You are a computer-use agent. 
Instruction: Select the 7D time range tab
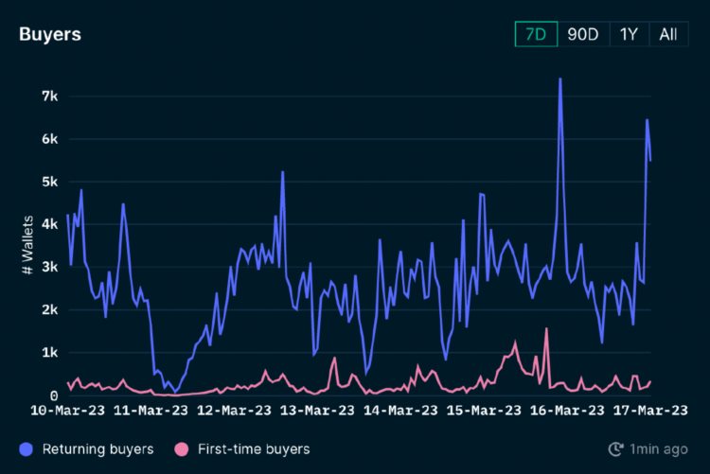click(536, 34)
